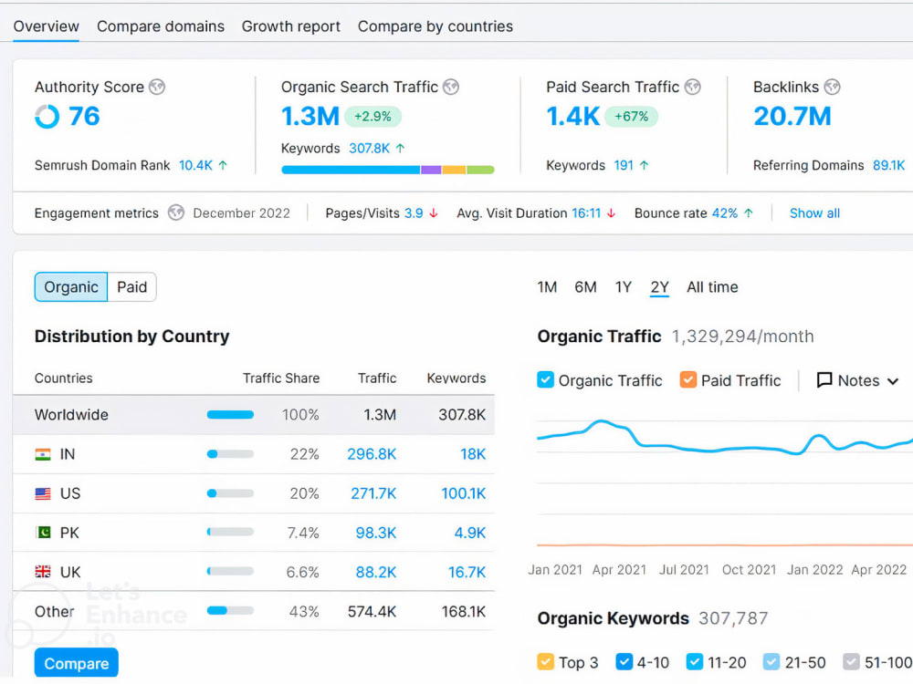The width and height of the screenshot is (913, 684).
Task: Click the Other row 574.4K traffic value
Action: click(x=372, y=612)
